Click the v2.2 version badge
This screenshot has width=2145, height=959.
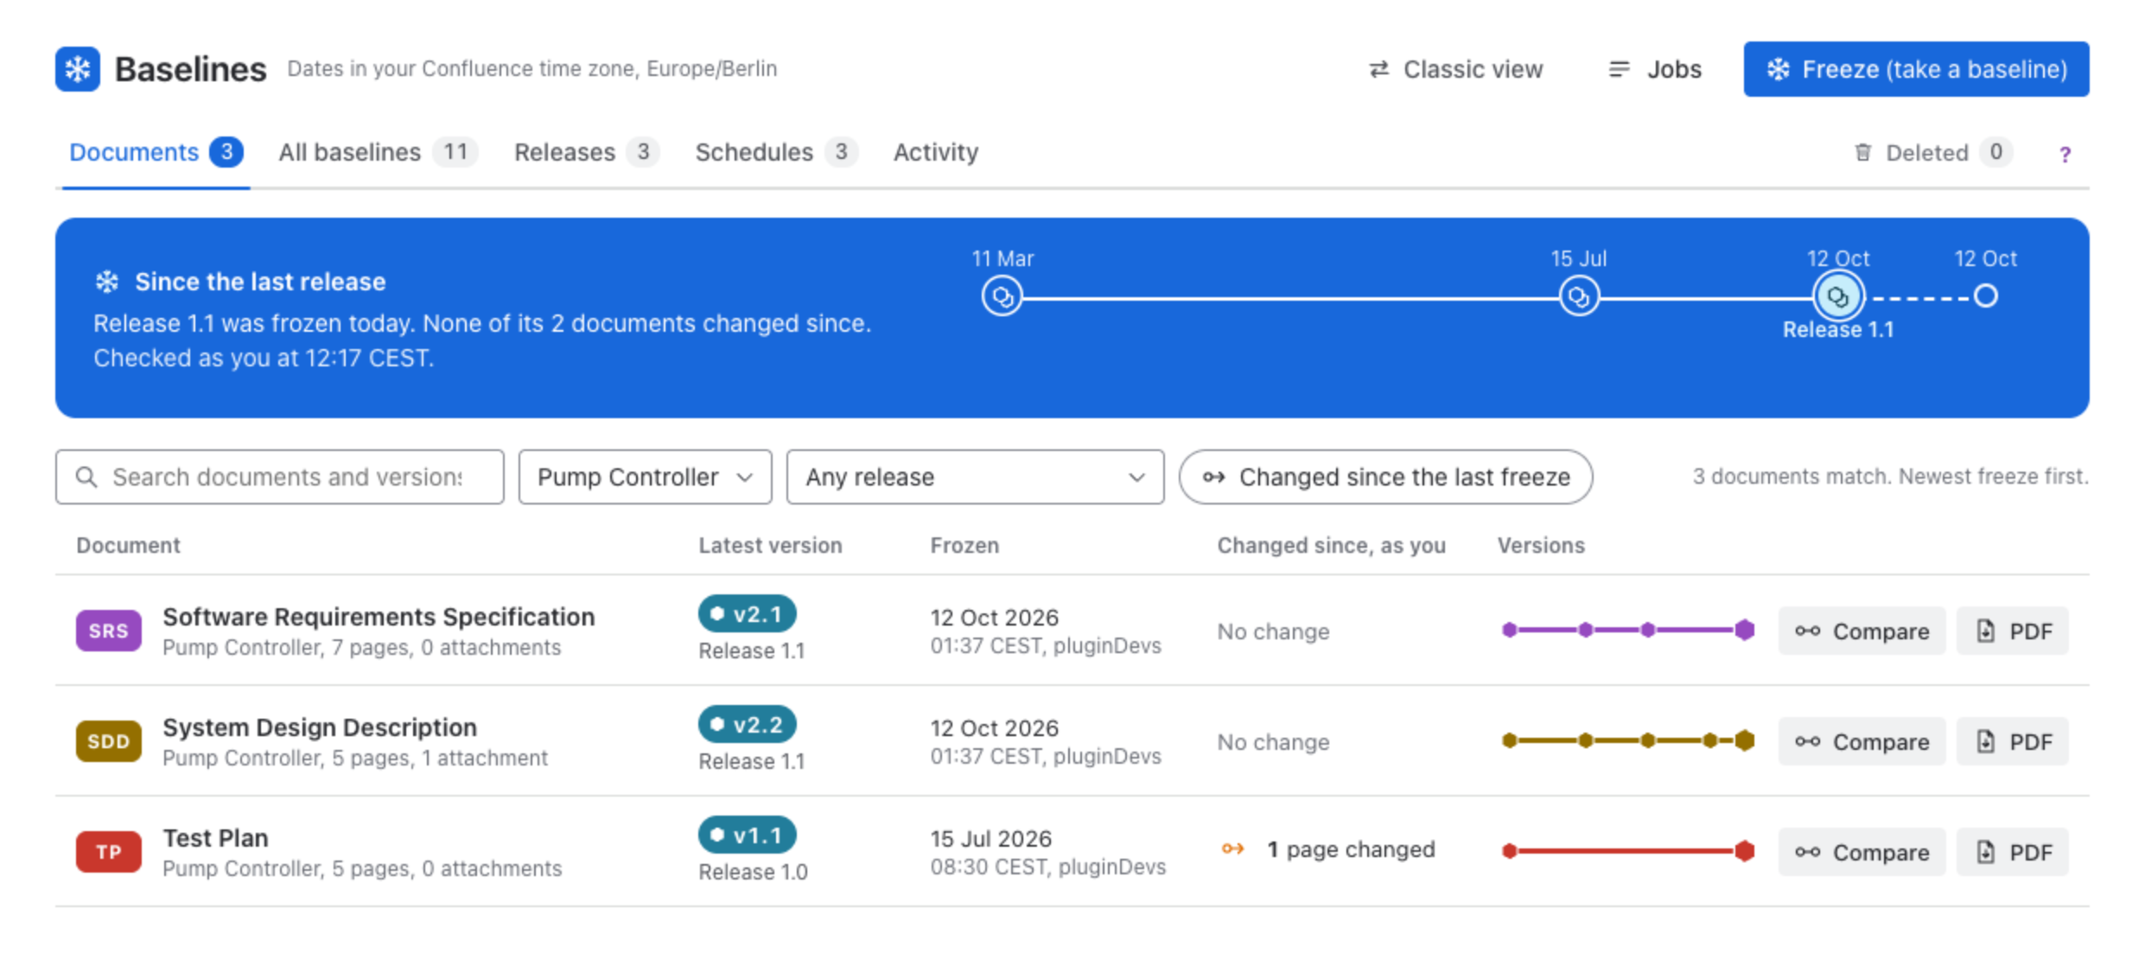(x=748, y=725)
